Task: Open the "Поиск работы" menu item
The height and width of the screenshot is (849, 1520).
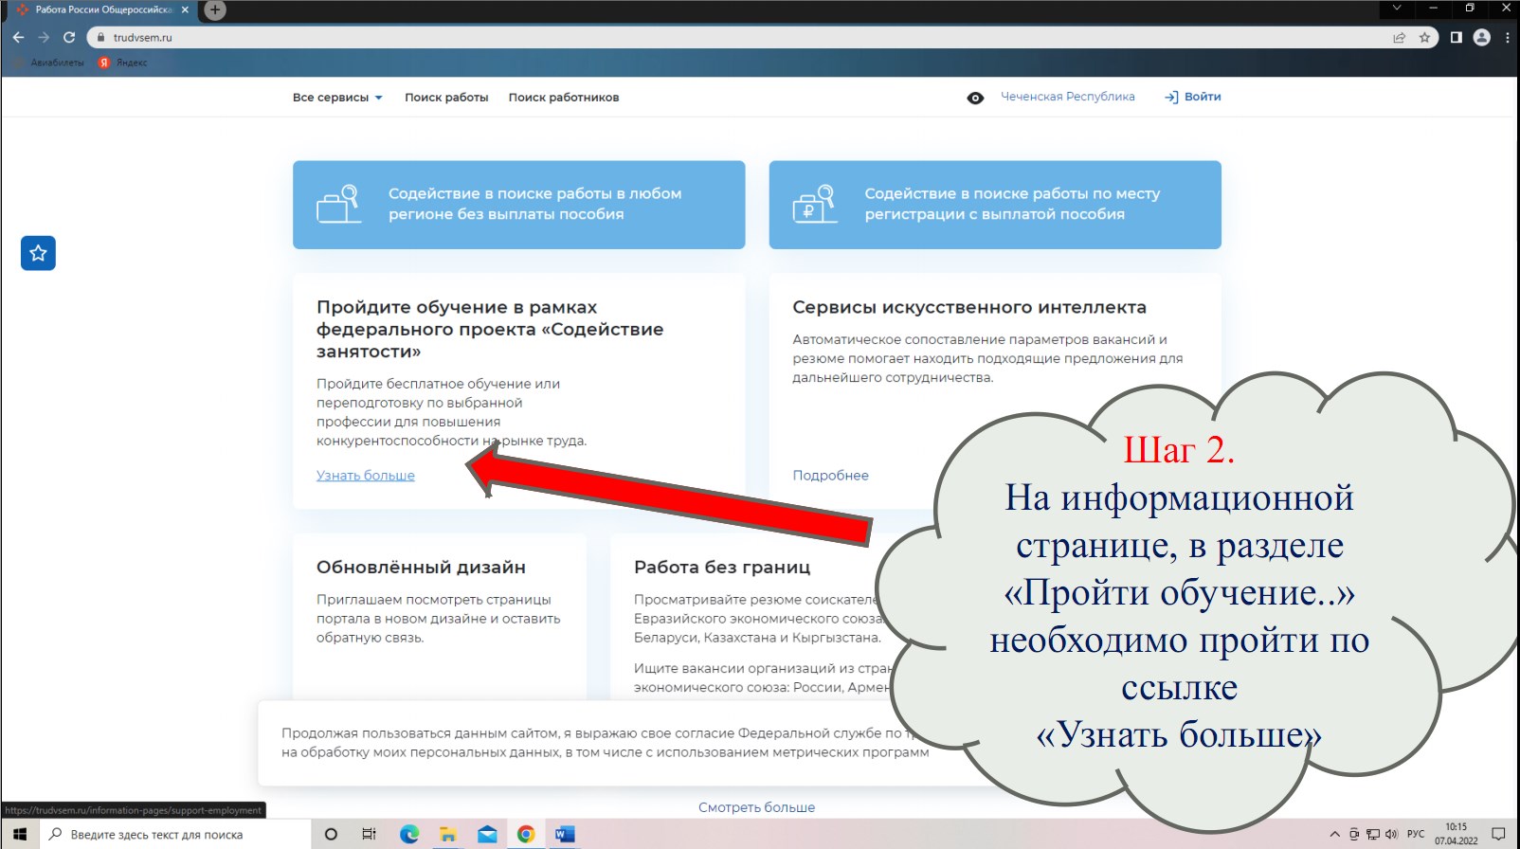Action: pyautogui.click(x=446, y=98)
